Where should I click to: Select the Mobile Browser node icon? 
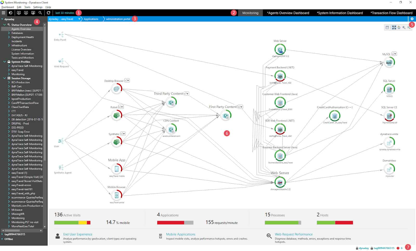coord(116,195)
